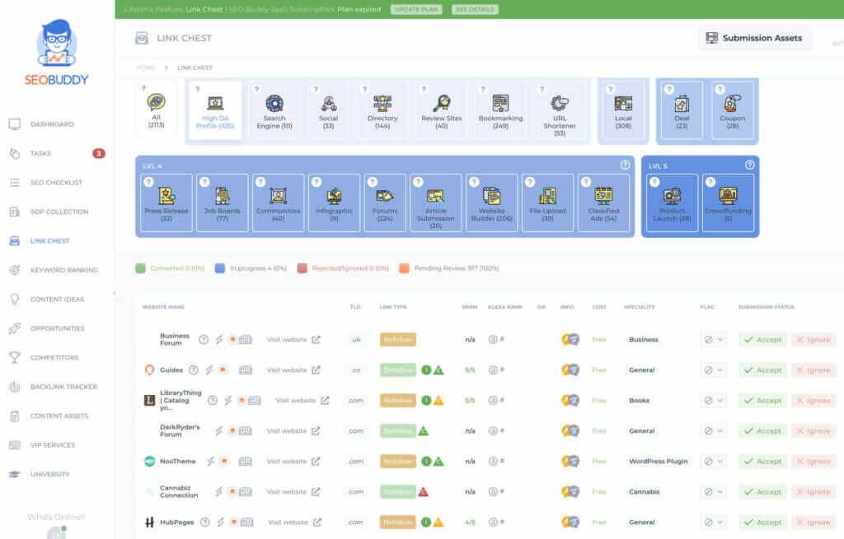Select the Press Release category icon
The image size is (844, 539).
coord(166,196)
